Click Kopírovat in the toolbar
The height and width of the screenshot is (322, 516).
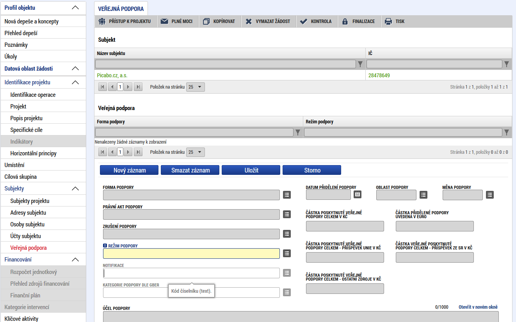pos(219,21)
